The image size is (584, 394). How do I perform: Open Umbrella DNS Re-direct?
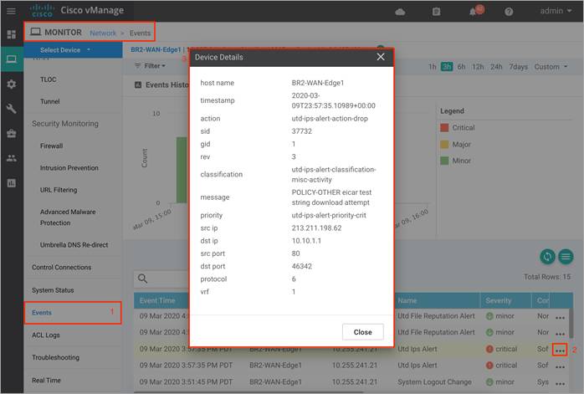[x=74, y=244]
